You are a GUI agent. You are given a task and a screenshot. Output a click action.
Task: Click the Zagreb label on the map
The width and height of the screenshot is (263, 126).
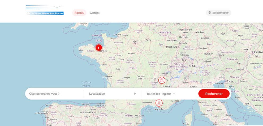pyautogui.click(x=243, y=81)
